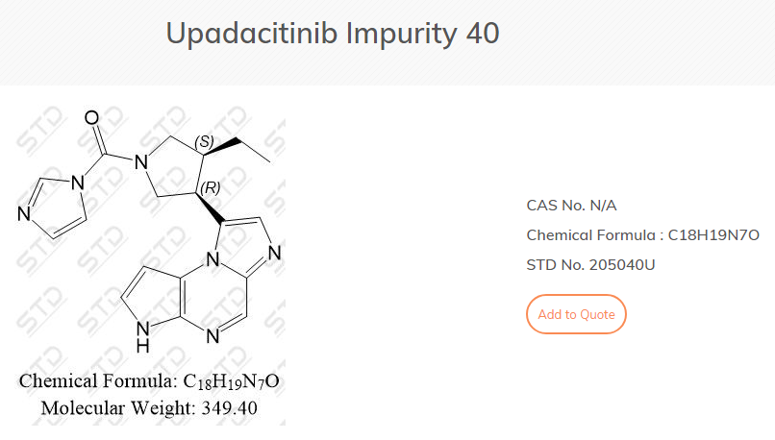
Task: Click the NH label of the pyrrole ring
Action: click(142, 332)
